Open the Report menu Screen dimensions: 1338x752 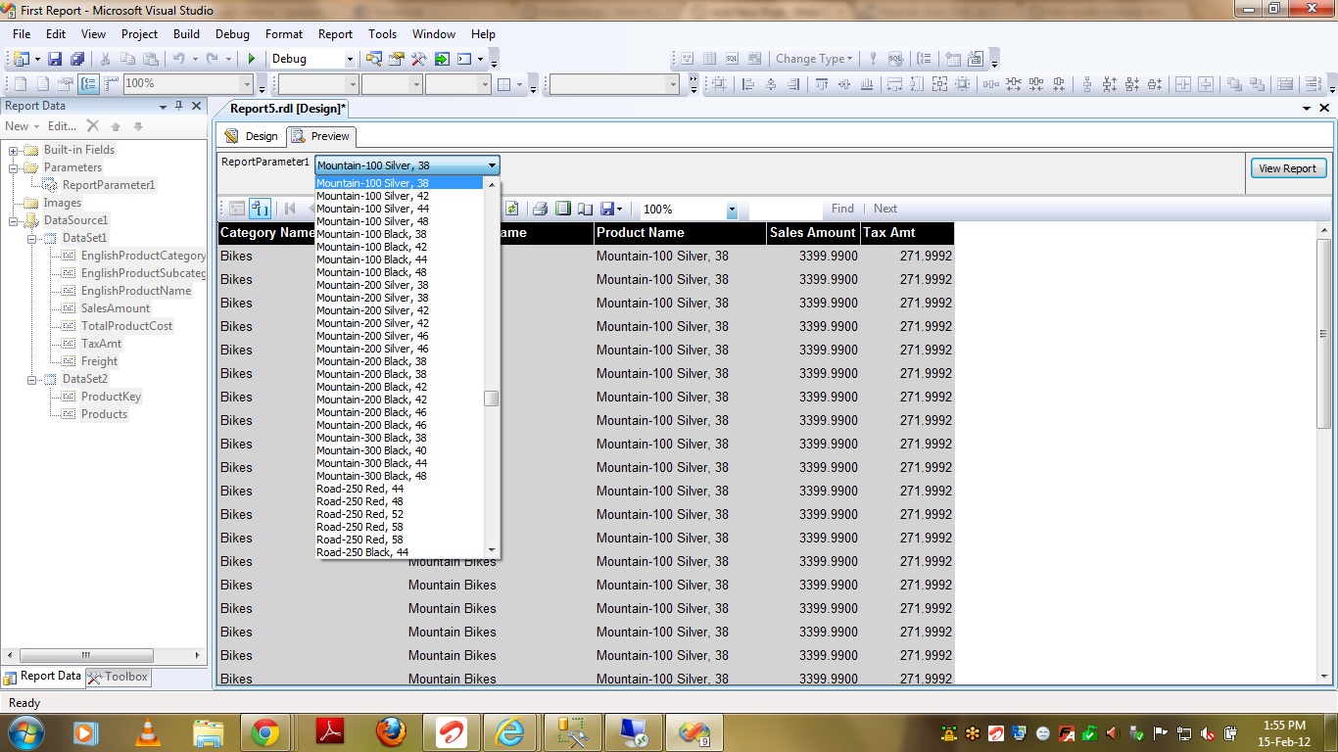(335, 34)
